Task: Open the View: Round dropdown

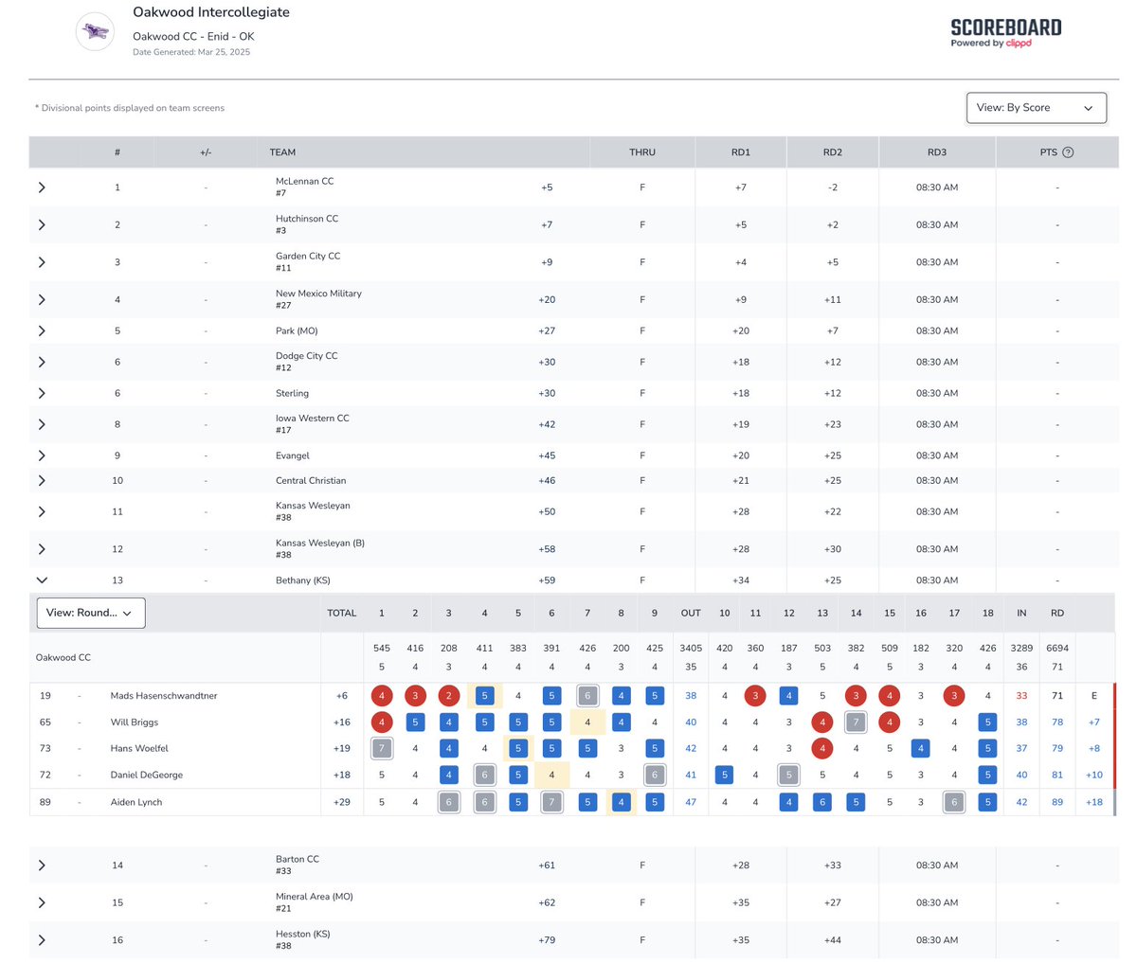Action: 91,613
